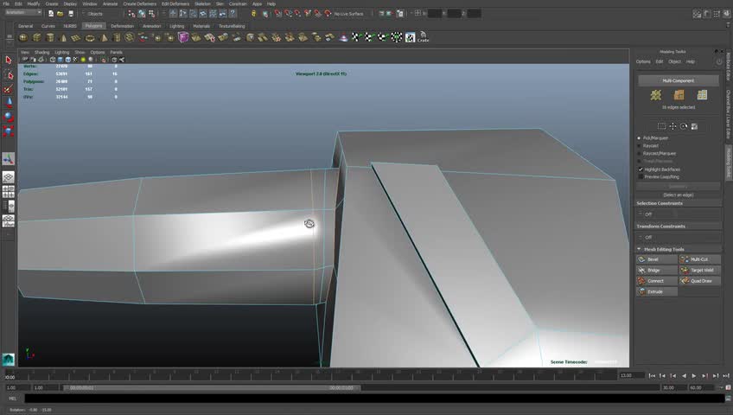
Task: Toggle the Highlight Backfaces checkbox
Action: click(641, 169)
